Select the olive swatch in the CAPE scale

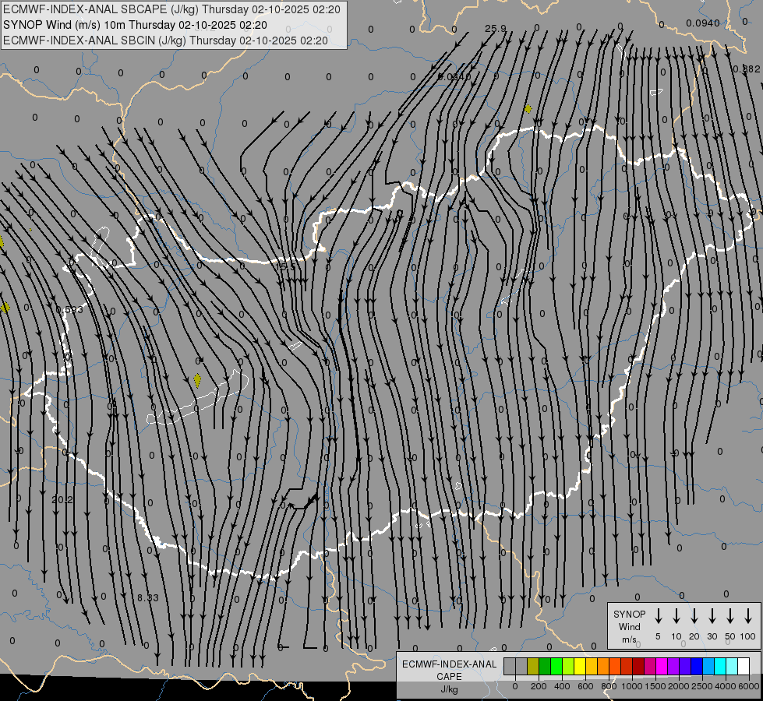pyautogui.click(x=533, y=666)
